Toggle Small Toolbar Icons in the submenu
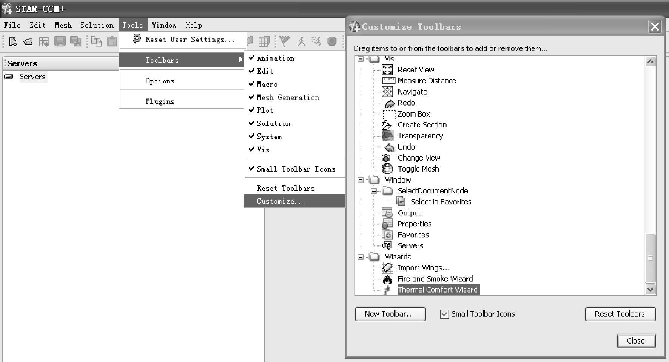Screen dimensions: 669x362 294,169
